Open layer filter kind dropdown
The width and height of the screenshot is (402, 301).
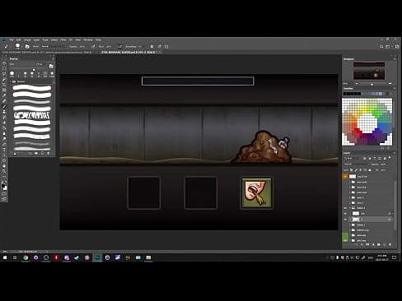tap(353, 158)
